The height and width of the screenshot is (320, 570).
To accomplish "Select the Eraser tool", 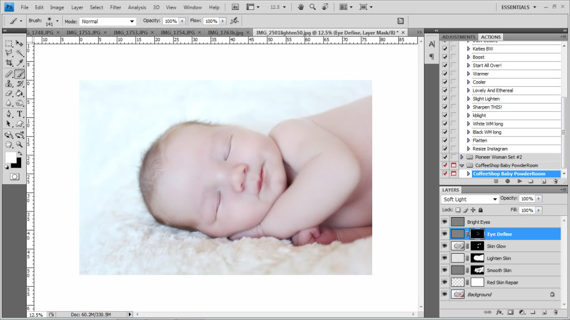I will pyautogui.click(x=9, y=93).
